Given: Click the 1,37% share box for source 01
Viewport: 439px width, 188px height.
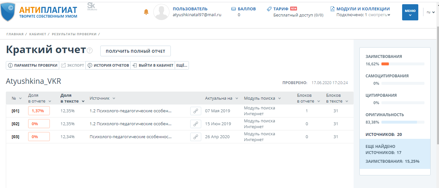Looking at the screenshot, I should [x=39, y=111].
